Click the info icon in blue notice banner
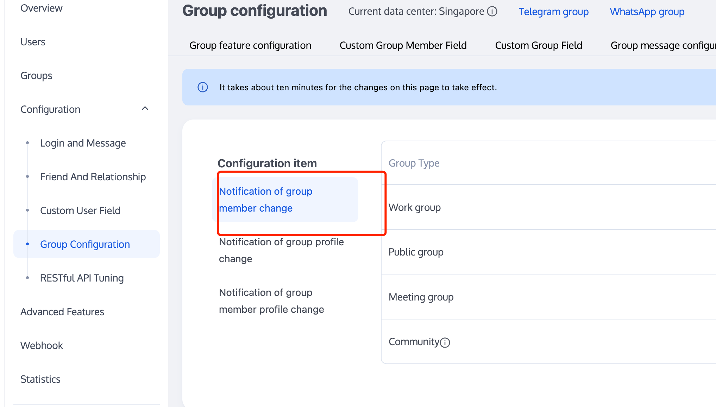The width and height of the screenshot is (716, 407). (x=203, y=87)
